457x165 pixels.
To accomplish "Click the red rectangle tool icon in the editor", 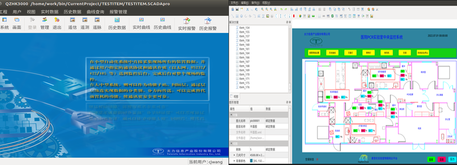I will click(294, 16).
